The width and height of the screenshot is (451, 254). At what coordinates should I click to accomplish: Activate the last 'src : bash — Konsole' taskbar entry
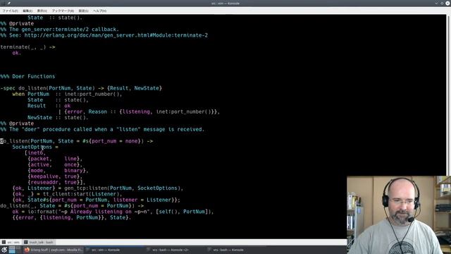(x=235, y=250)
